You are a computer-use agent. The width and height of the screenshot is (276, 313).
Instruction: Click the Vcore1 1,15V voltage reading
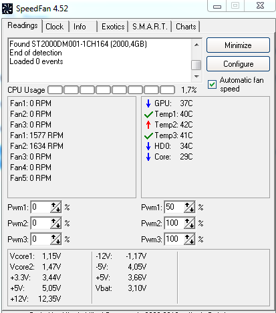(x=35, y=256)
